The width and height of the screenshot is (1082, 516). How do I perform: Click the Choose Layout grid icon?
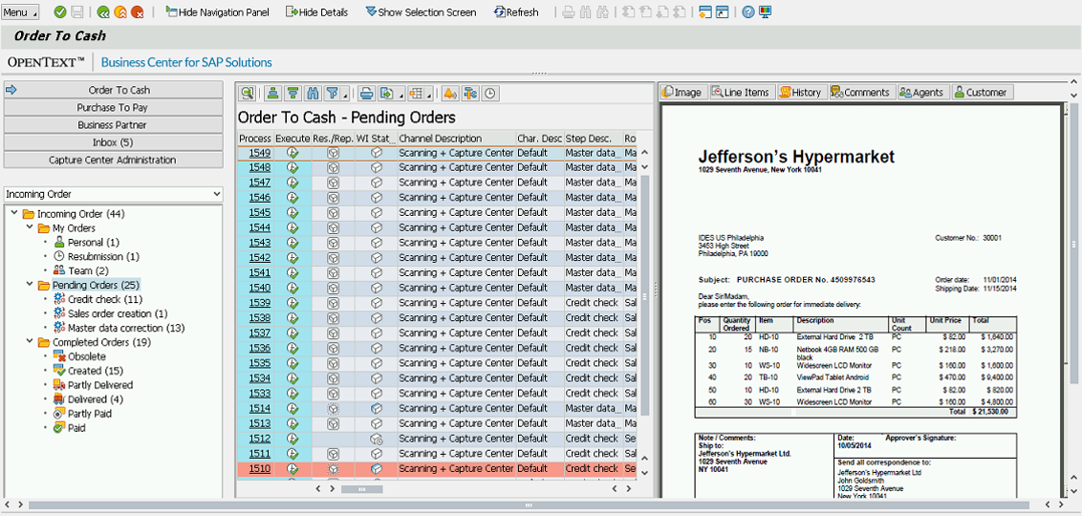[416, 93]
